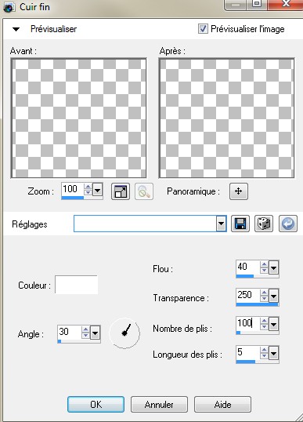This screenshot has width=303, height=422.
Task: Open the Angle value dropdown arrow
Action: (x=95, y=333)
